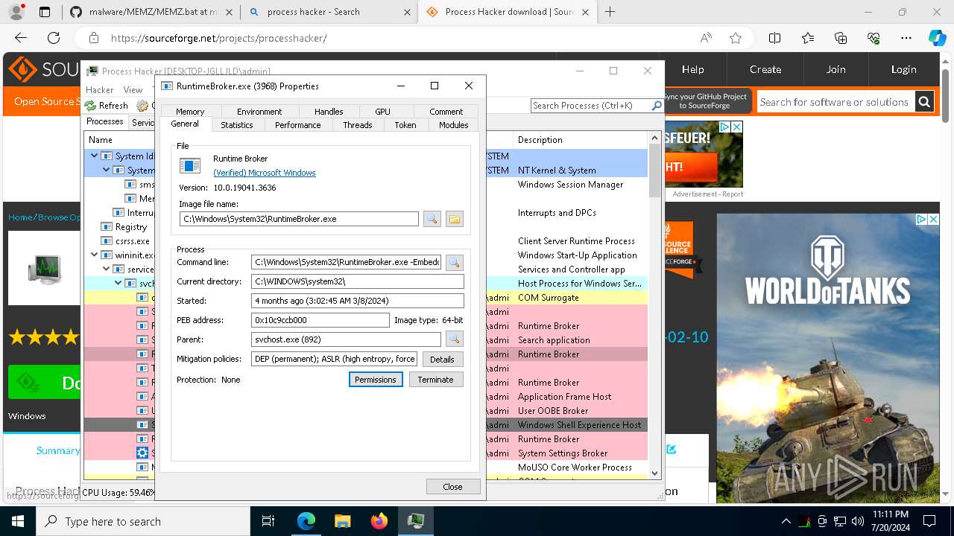Click image file name field
954x536 pixels.
[299, 219]
